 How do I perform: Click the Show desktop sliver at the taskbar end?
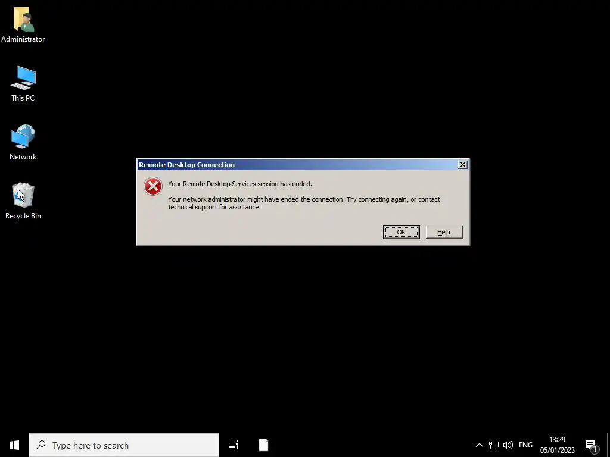[608, 445]
